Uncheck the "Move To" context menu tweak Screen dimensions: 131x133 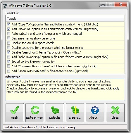(x=9, y=29)
